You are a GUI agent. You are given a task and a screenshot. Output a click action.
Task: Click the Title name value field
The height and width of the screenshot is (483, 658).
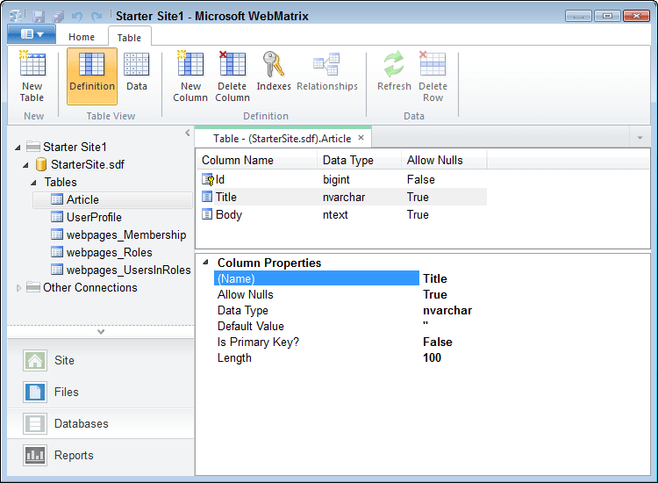coord(435,278)
